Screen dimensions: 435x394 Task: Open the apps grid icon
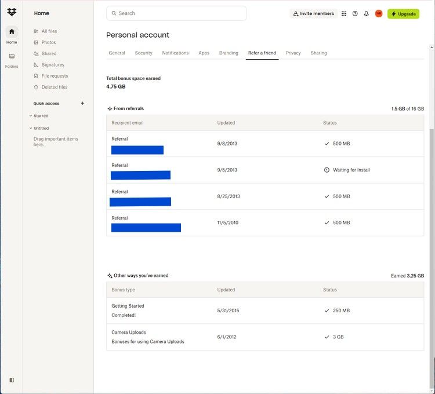pos(344,13)
